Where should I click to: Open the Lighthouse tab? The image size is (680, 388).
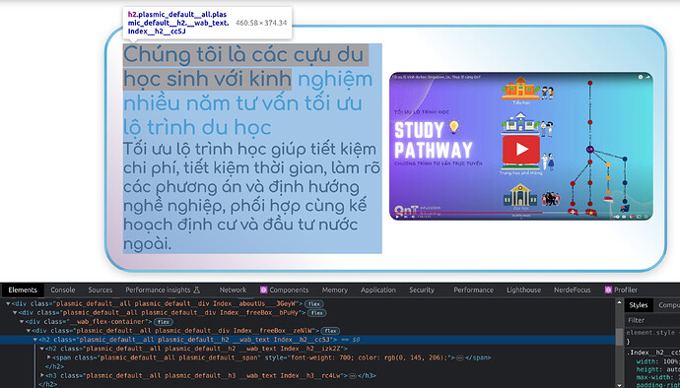pyautogui.click(x=523, y=291)
